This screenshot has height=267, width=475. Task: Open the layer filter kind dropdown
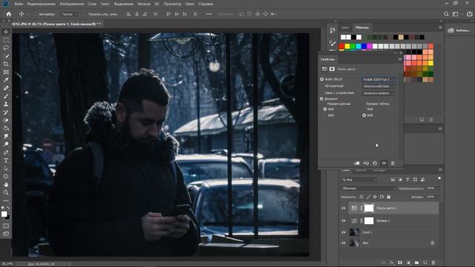(x=359, y=179)
